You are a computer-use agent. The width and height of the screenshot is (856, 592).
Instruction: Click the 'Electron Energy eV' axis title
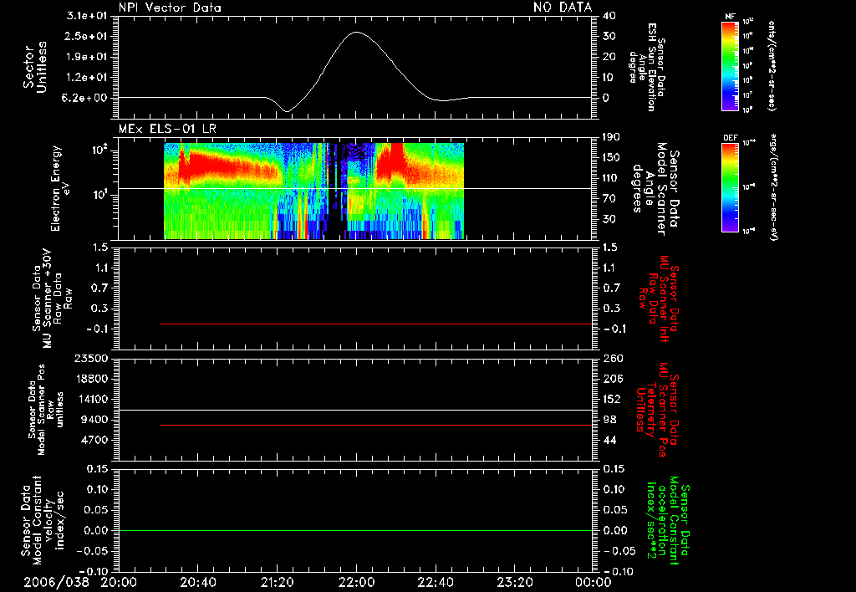59,188
